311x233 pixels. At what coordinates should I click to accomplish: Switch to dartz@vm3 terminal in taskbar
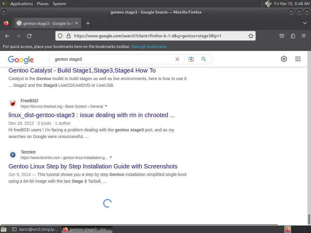(x=35, y=229)
